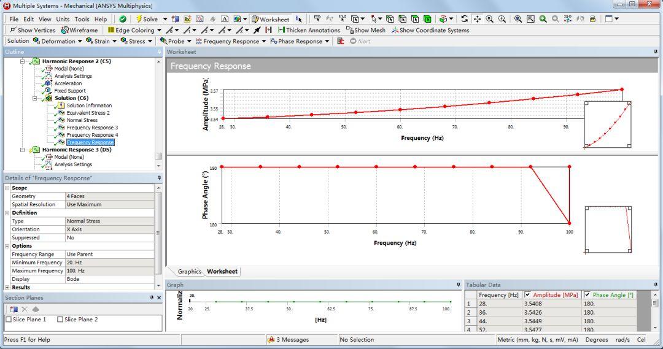The width and height of the screenshot is (663, 349).
Task: Select the edge selection filter icon
Action: (x=403, y=19)
